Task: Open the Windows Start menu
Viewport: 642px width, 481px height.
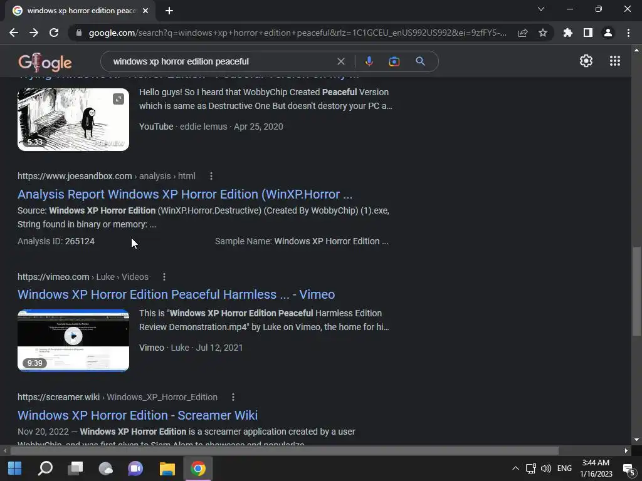Action: 15,468
